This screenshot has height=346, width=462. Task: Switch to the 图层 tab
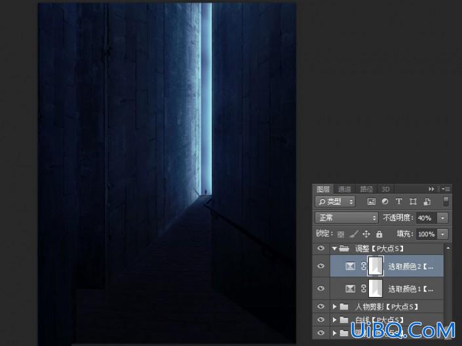coord(323,189)
